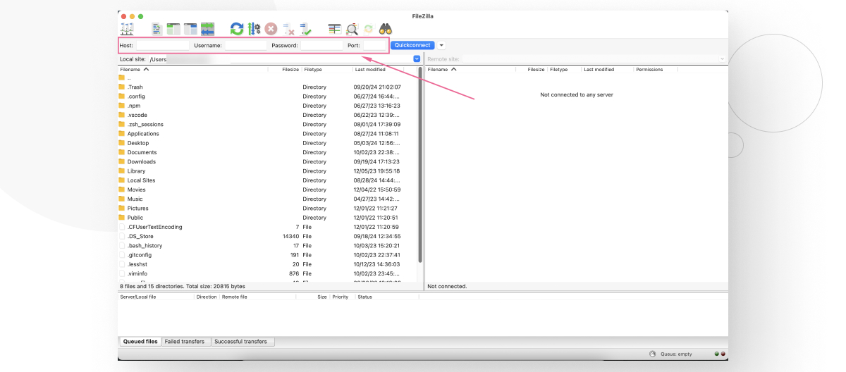Select the .lesshst file row

268,264
